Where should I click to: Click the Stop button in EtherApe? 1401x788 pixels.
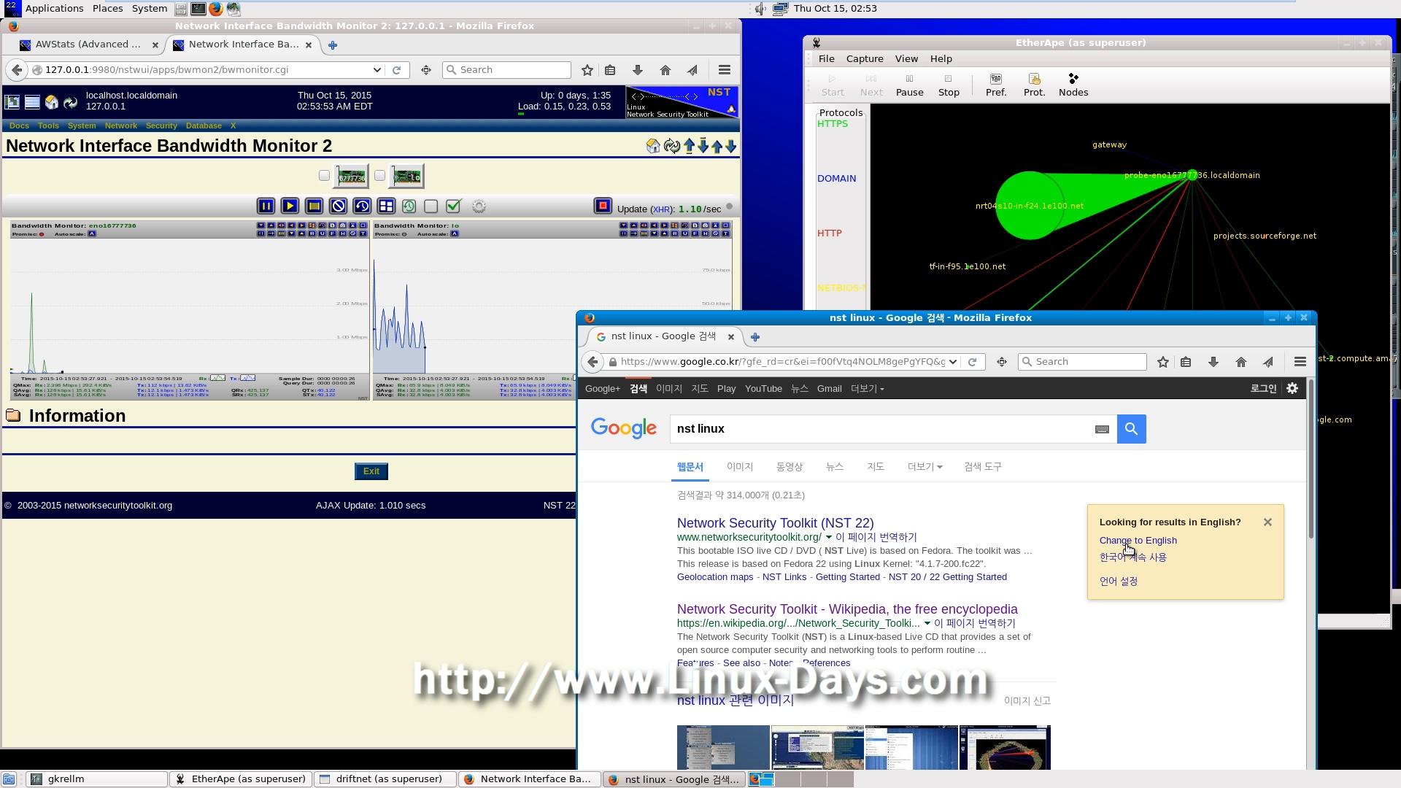click(x=949, y=85)
